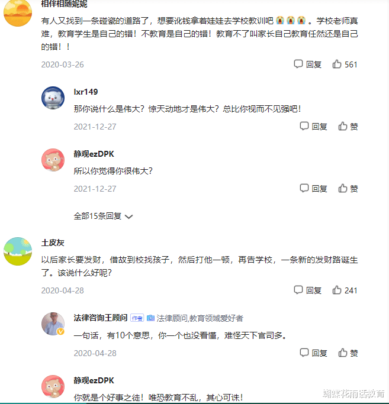Screen dimensions: 389x404
Task: Click the 作者 author badge
Action: 137,318
